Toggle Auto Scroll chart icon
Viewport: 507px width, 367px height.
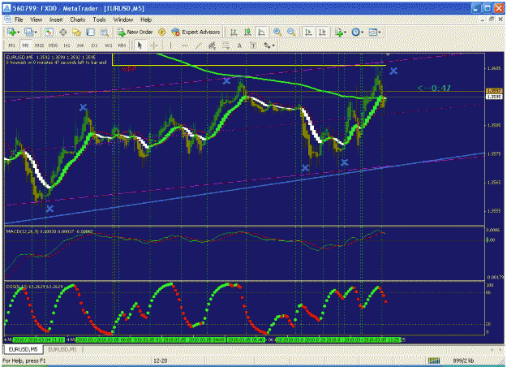[x=308, y=32]
